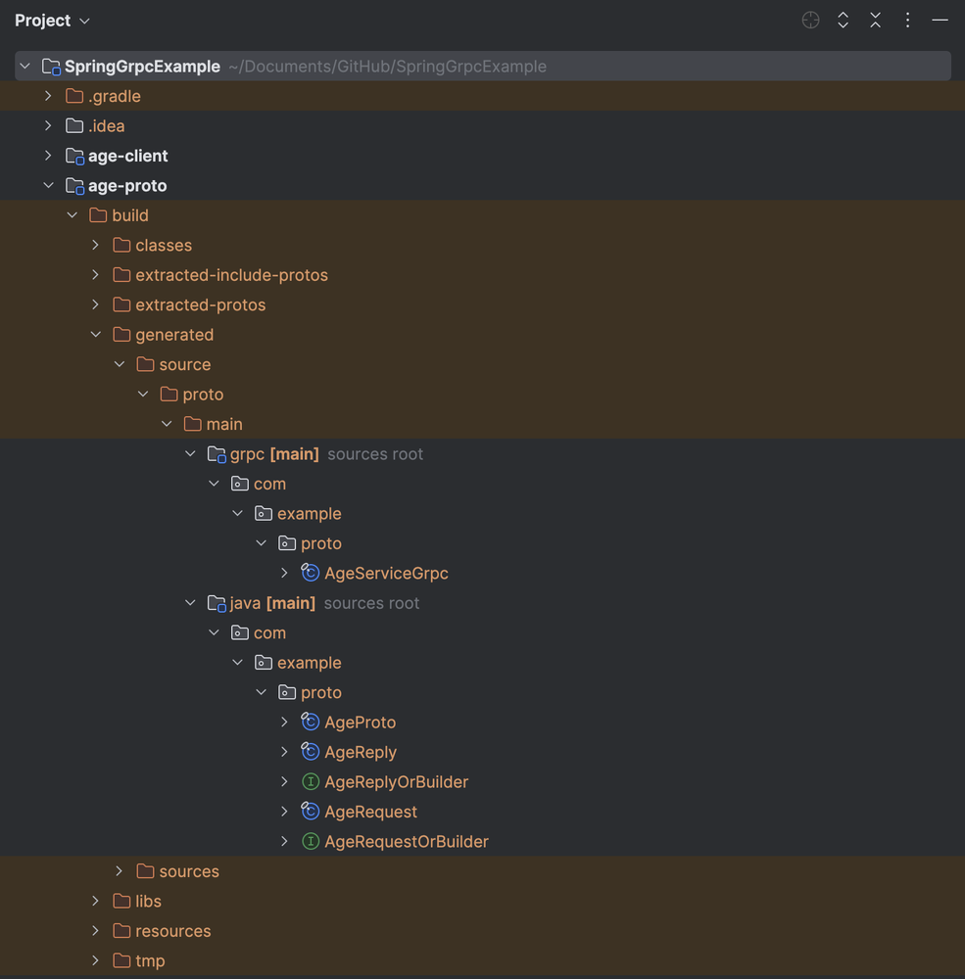Click the Collapse All arrows icon
965x979 pixels.
pyautogui.click(x=875, y=20)
